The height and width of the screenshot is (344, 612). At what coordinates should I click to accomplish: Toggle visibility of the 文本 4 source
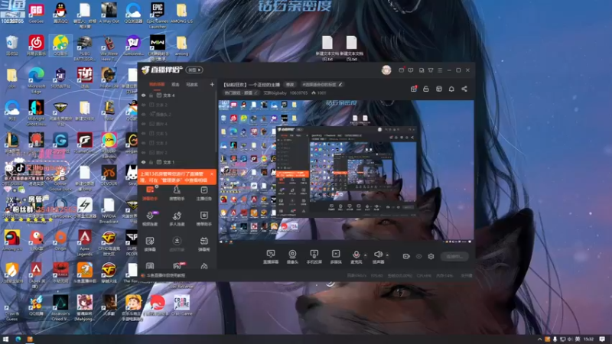click(x=143, y=95)
